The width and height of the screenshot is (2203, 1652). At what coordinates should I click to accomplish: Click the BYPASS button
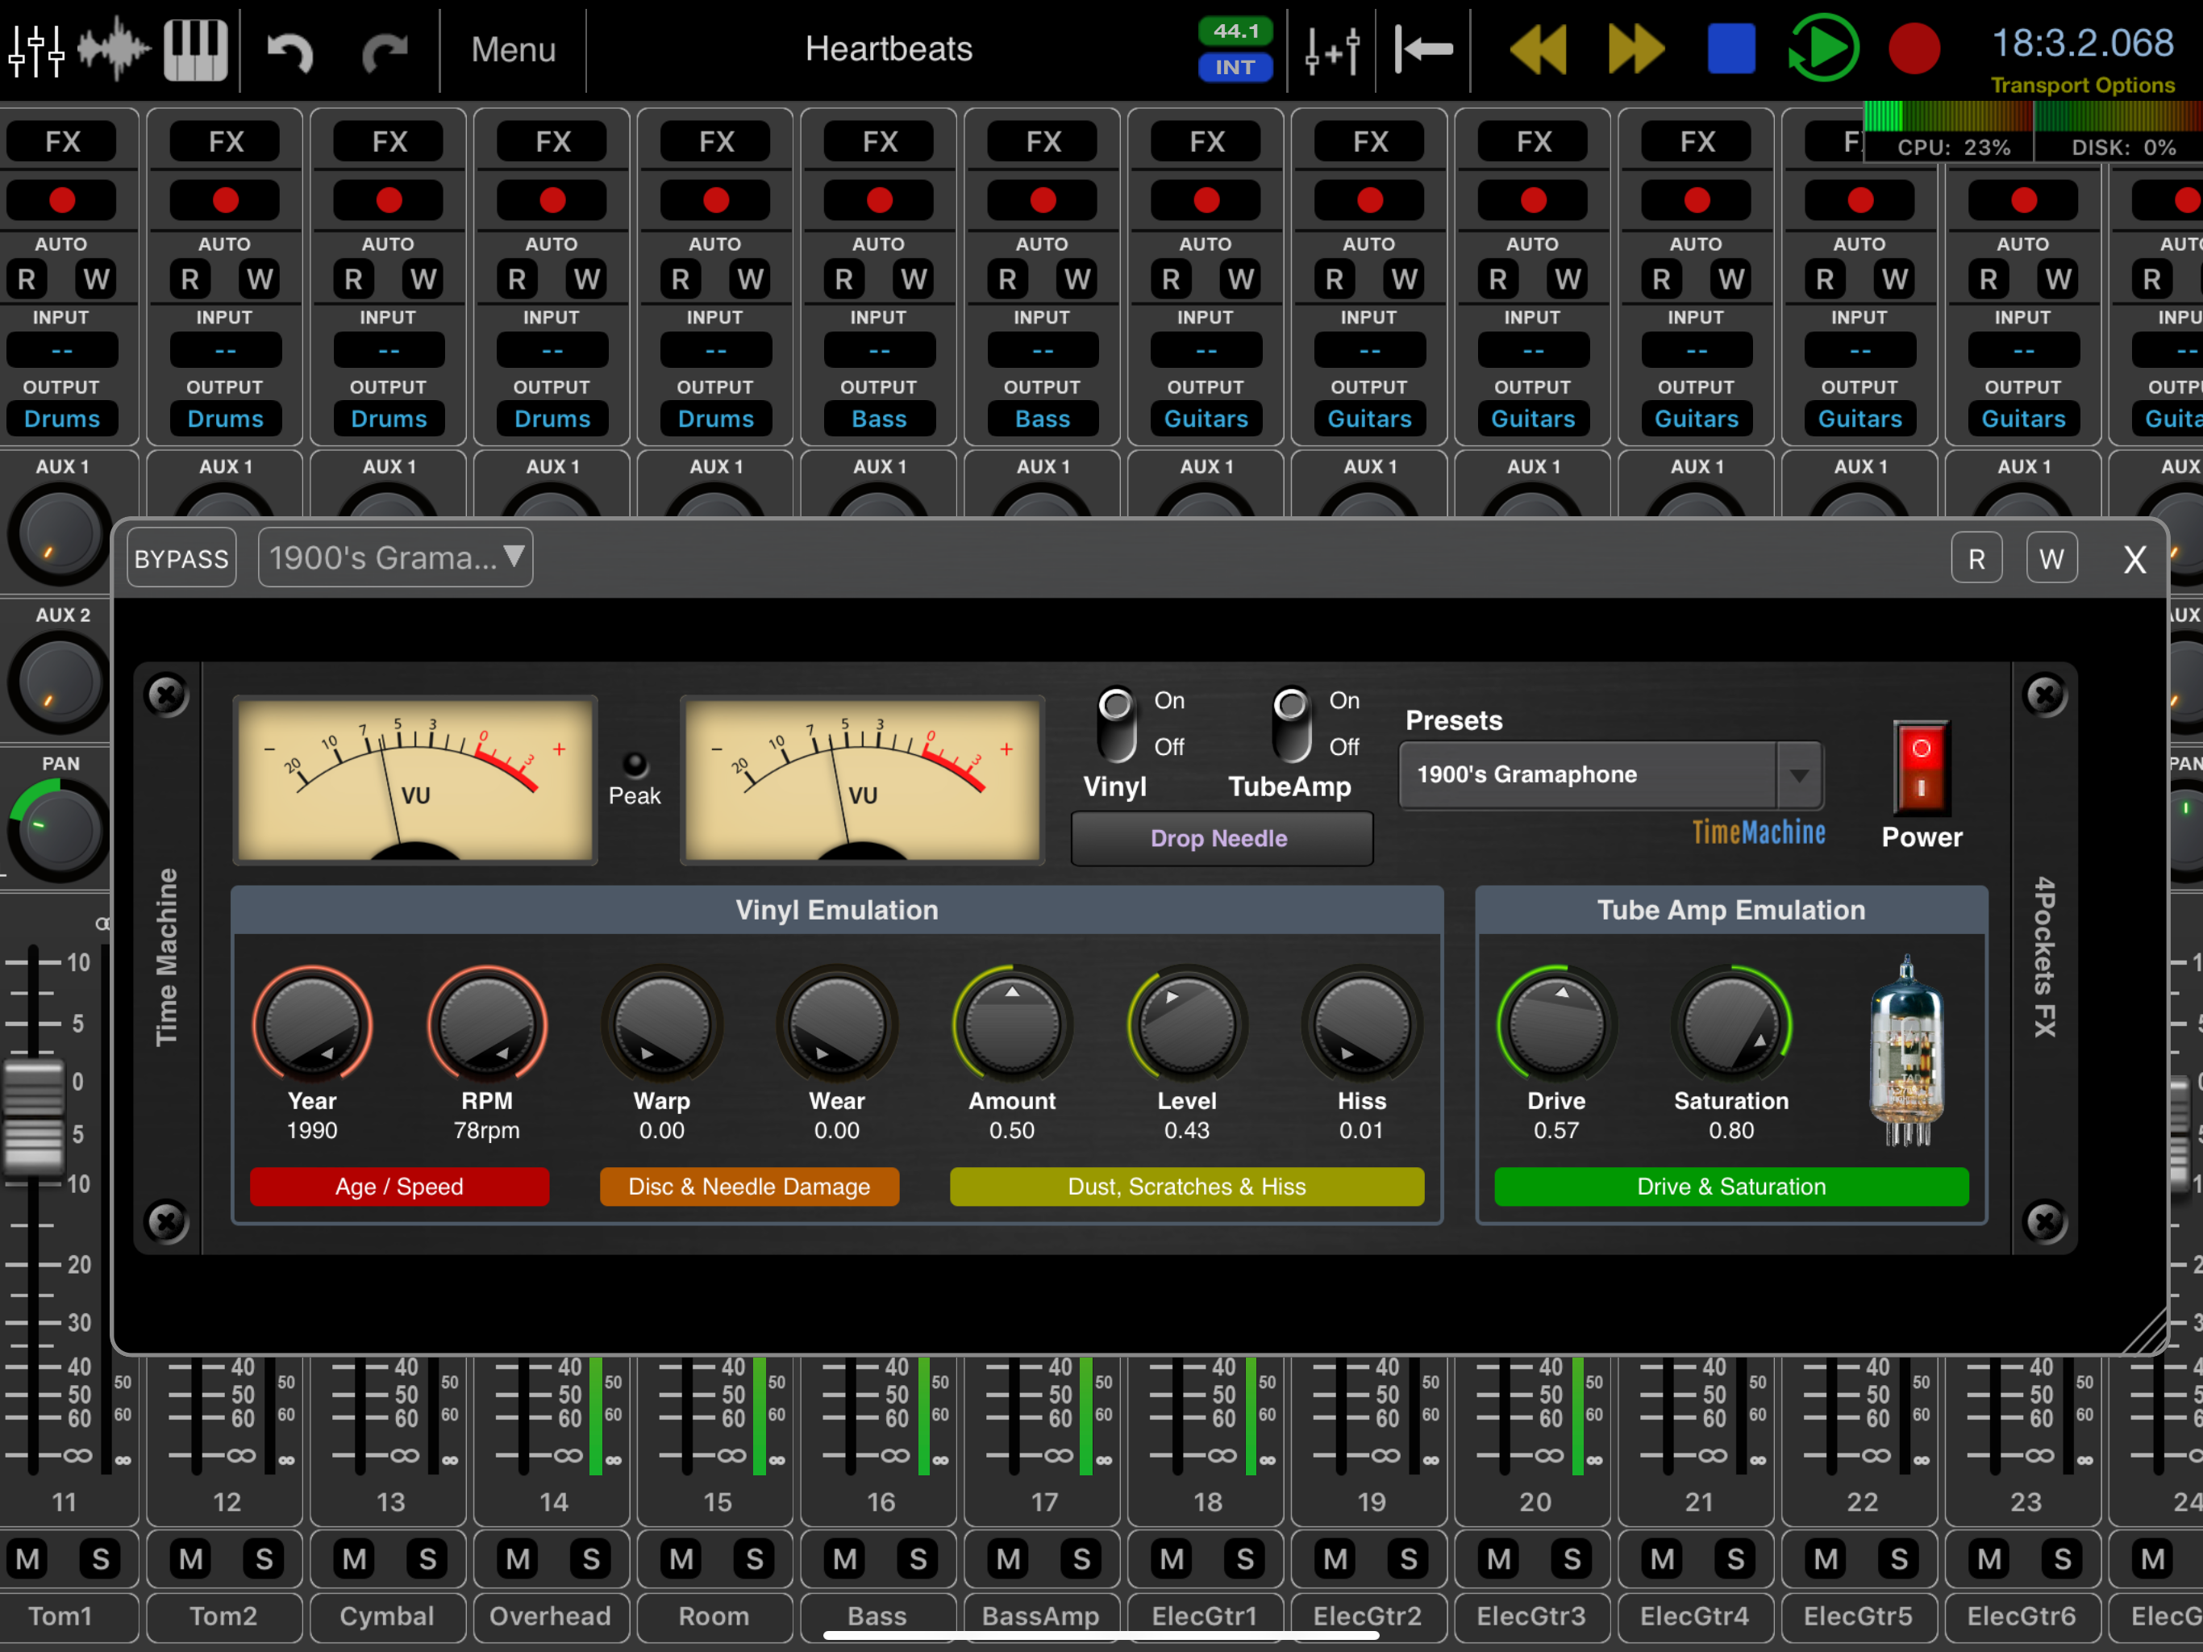click(x=181, y=558)
